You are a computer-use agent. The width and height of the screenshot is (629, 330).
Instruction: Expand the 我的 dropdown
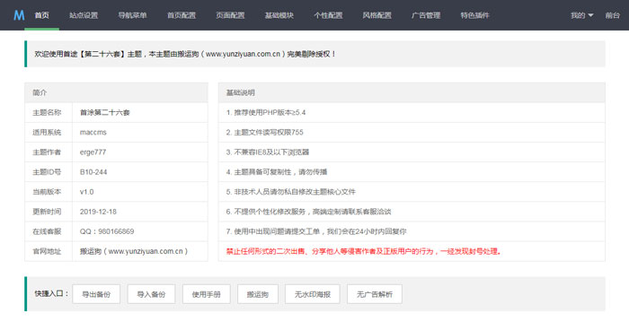(x=581, y=15)
